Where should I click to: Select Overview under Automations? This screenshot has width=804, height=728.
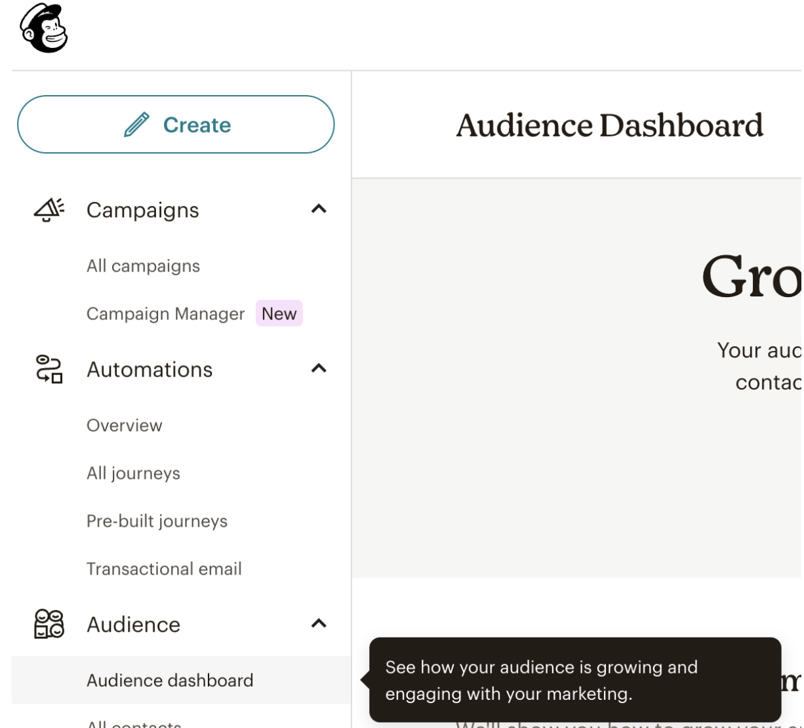(124, 425)
